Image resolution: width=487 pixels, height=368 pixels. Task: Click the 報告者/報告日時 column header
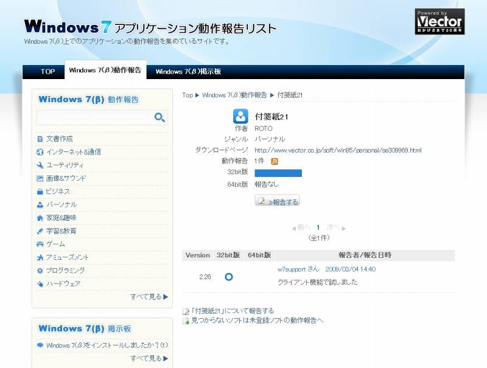coord(365,255)
